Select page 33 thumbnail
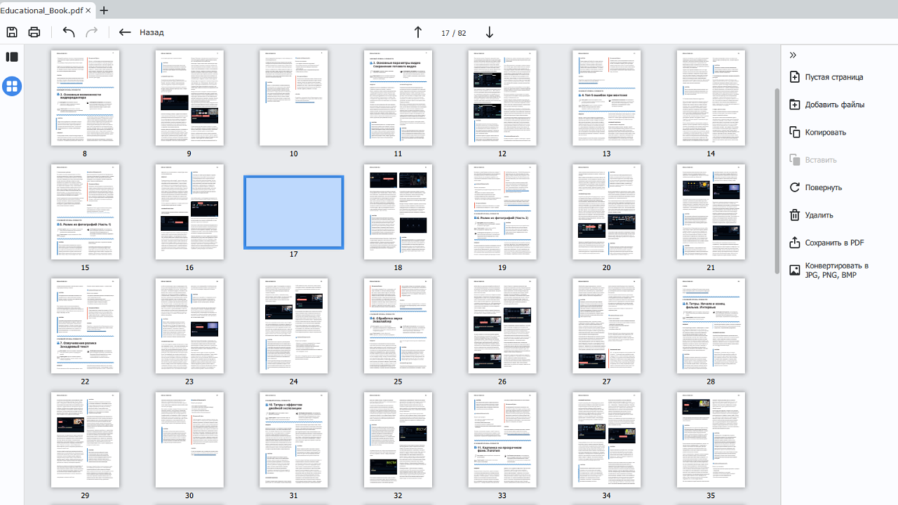The width and height of the screenshot is (898, 505). pos(502,440)
